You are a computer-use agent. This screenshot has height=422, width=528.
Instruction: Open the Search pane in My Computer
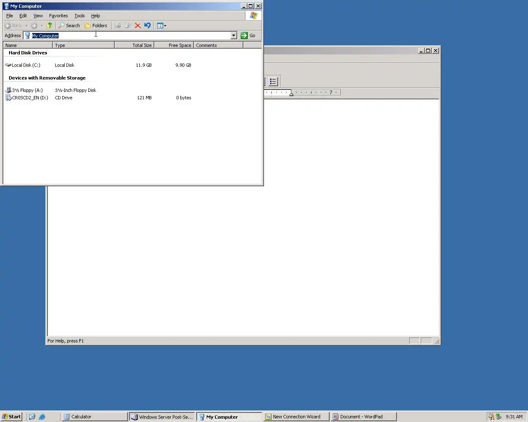coord(69,26)
